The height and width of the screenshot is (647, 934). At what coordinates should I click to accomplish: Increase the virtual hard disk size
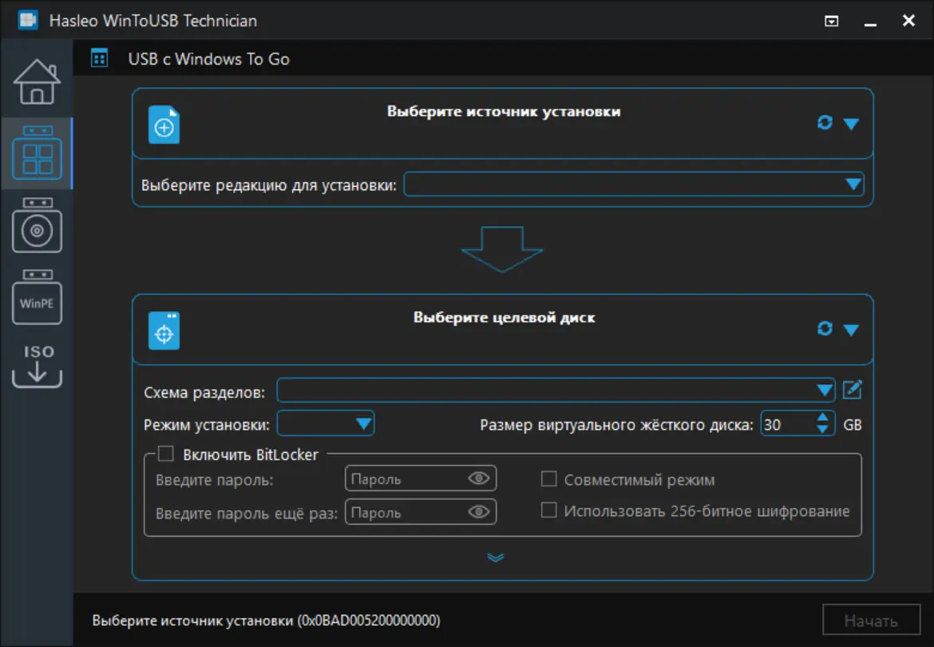tap(823, 418)
